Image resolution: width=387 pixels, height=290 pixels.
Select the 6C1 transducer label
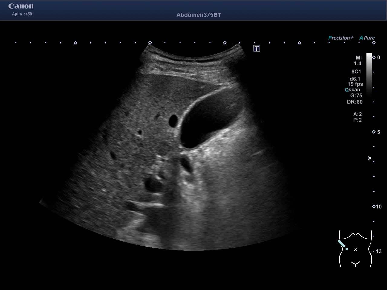click(x=356, y=72)
